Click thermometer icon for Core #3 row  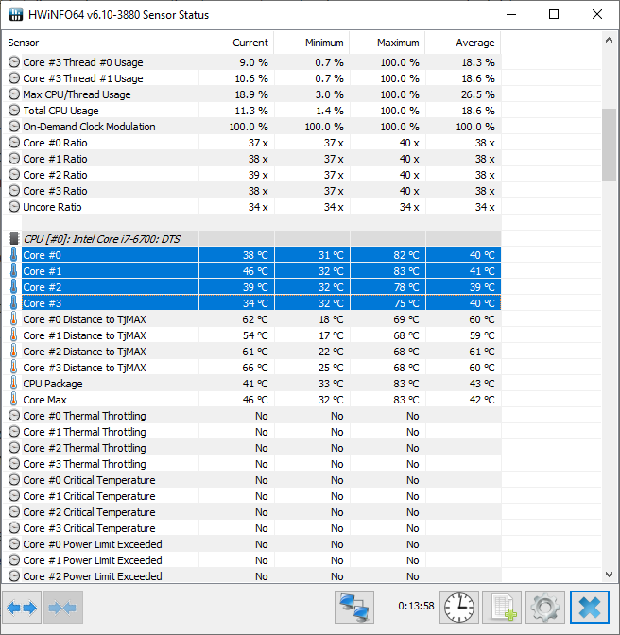click(14, 303)
